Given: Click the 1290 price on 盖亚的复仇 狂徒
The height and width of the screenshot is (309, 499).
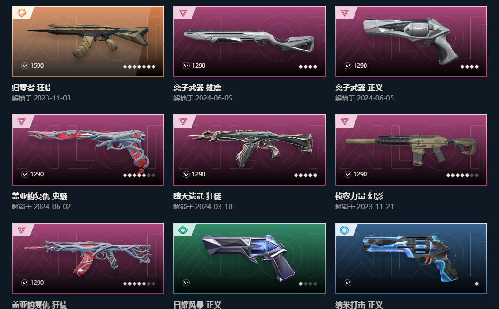Looking at the screenshot, I should [x=37, y=282].
